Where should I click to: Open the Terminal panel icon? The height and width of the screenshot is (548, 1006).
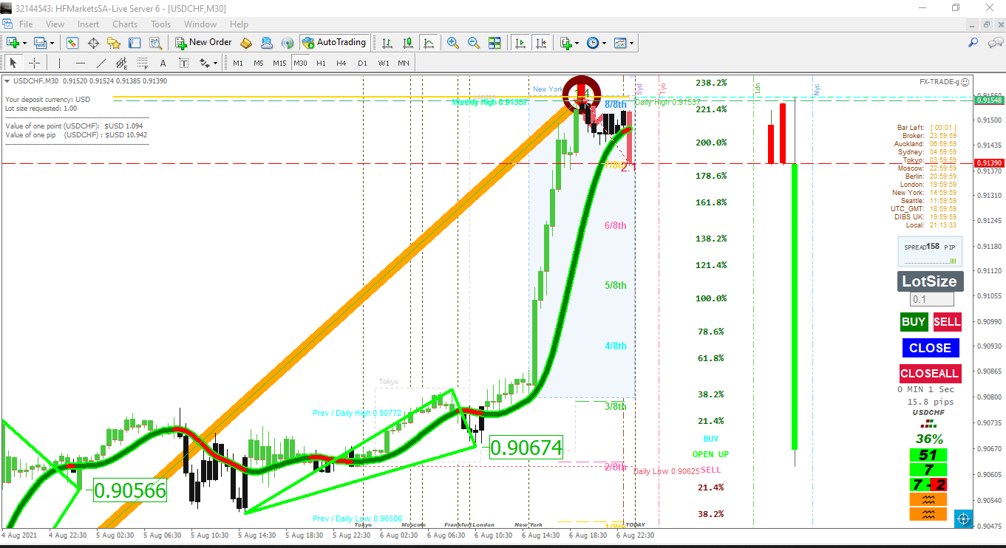coord(135,43)
